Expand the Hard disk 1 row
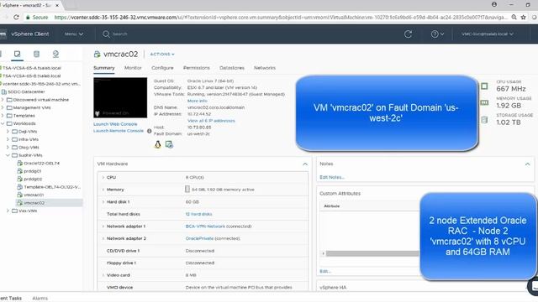The height and width of the screenshot is (302, 538). click(103, 202)
